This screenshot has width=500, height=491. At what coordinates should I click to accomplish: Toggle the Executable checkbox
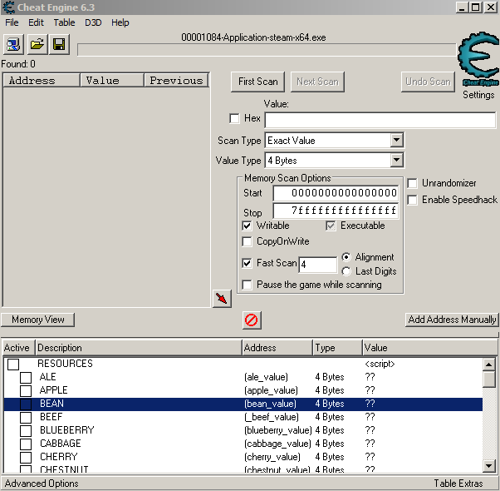(x=331, y=226)
